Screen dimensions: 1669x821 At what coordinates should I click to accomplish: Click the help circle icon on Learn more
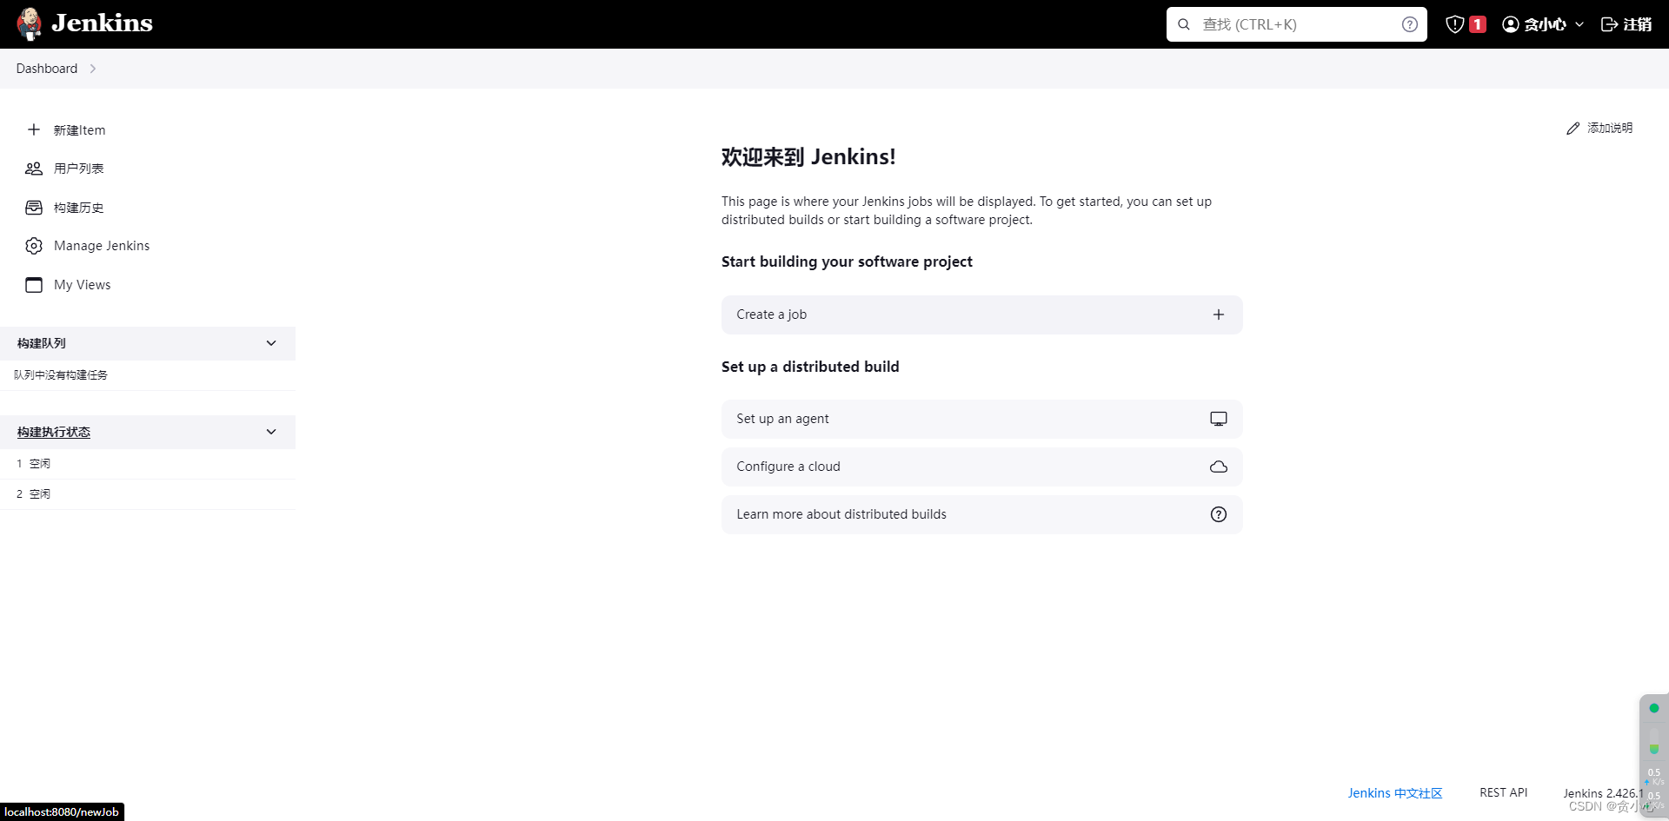[1219, 514]
